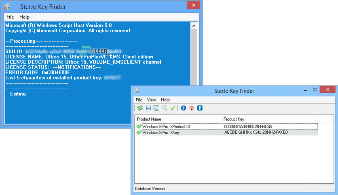Select the Windows 8 Pro ->Product ID: row

click(x=227, y=127)
